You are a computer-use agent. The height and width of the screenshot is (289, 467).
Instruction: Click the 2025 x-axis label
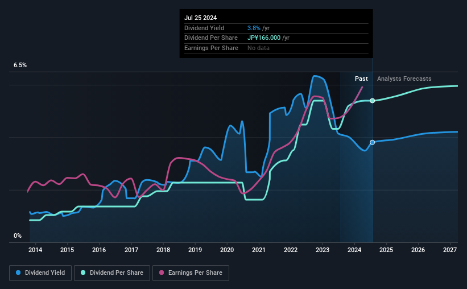click(386, 250)
